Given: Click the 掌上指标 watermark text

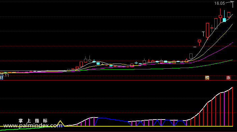Looking at the screenshot, I should point(33,121).
